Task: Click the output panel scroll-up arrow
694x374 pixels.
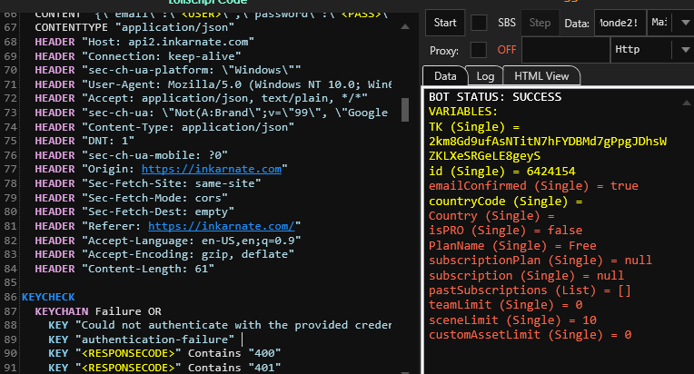Action: coord(687,103)
